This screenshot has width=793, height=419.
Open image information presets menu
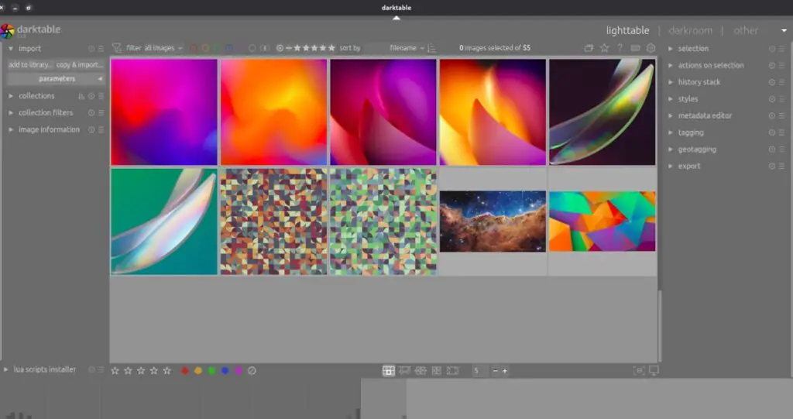(101, 129)
